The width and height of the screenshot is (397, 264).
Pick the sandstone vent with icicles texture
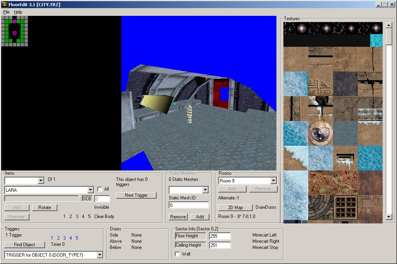coord(345,158)
